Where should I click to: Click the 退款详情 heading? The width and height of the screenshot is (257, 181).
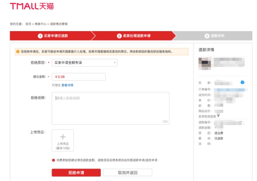206,49
